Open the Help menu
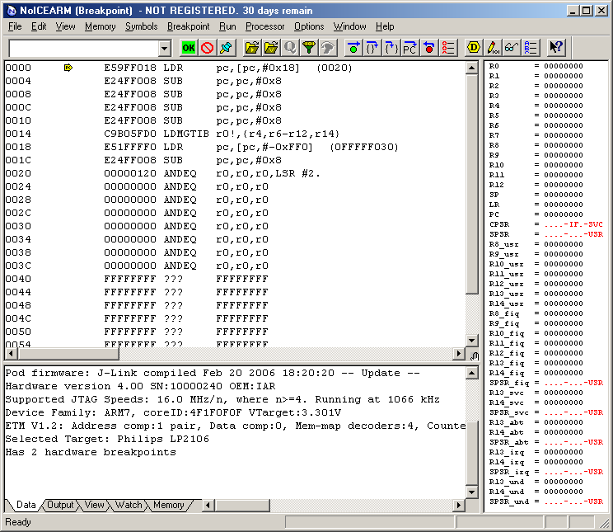The image size is (613, 532). [x=385, y=26]
